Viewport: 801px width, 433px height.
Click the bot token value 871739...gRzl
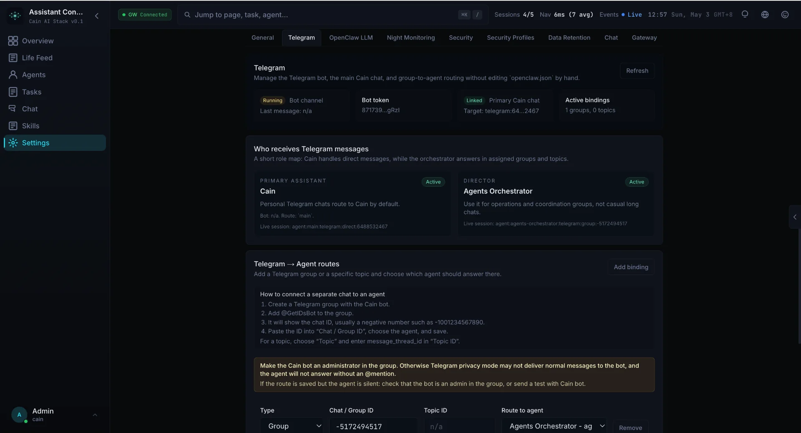click(380, 110)
